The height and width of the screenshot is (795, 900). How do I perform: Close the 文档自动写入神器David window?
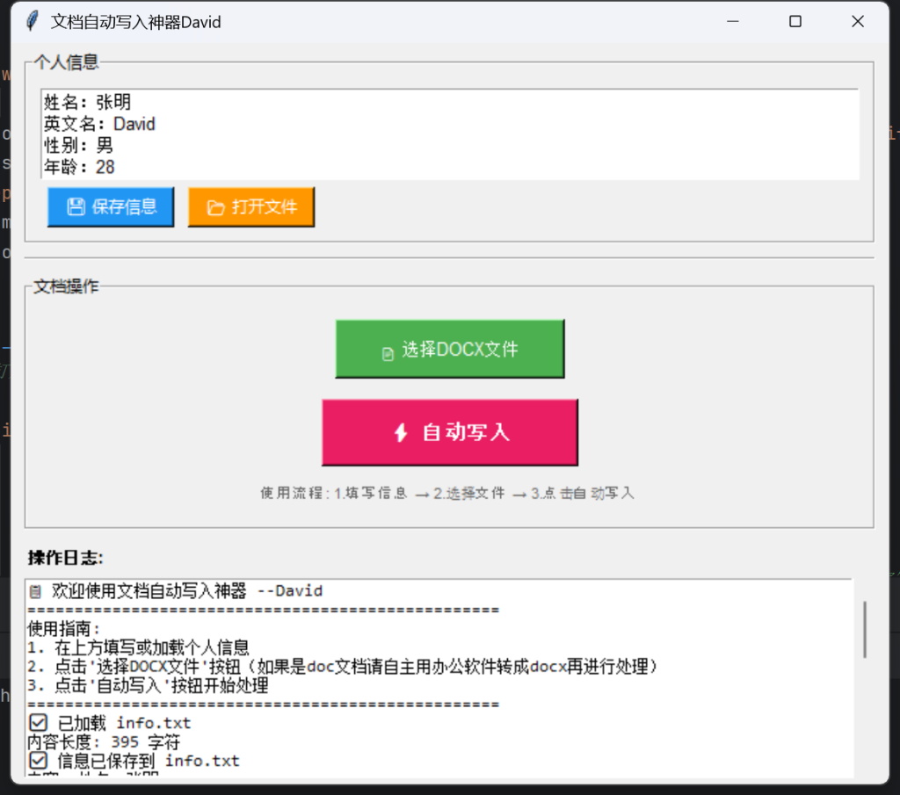(x=858, y=22)
